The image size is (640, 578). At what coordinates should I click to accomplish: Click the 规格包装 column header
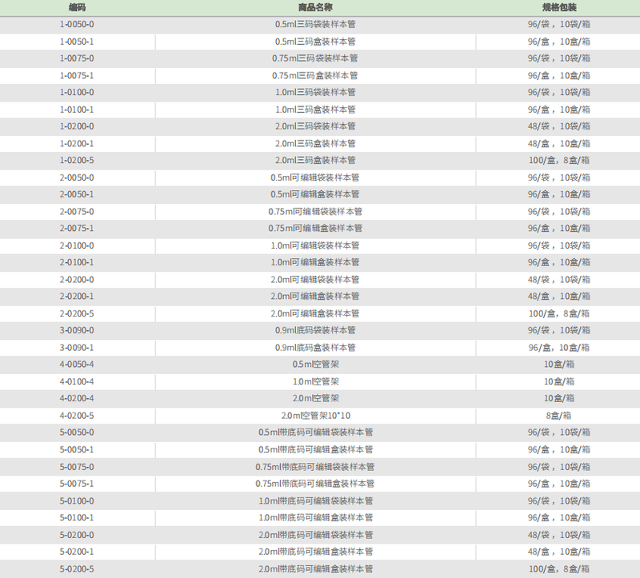[558, 6]
